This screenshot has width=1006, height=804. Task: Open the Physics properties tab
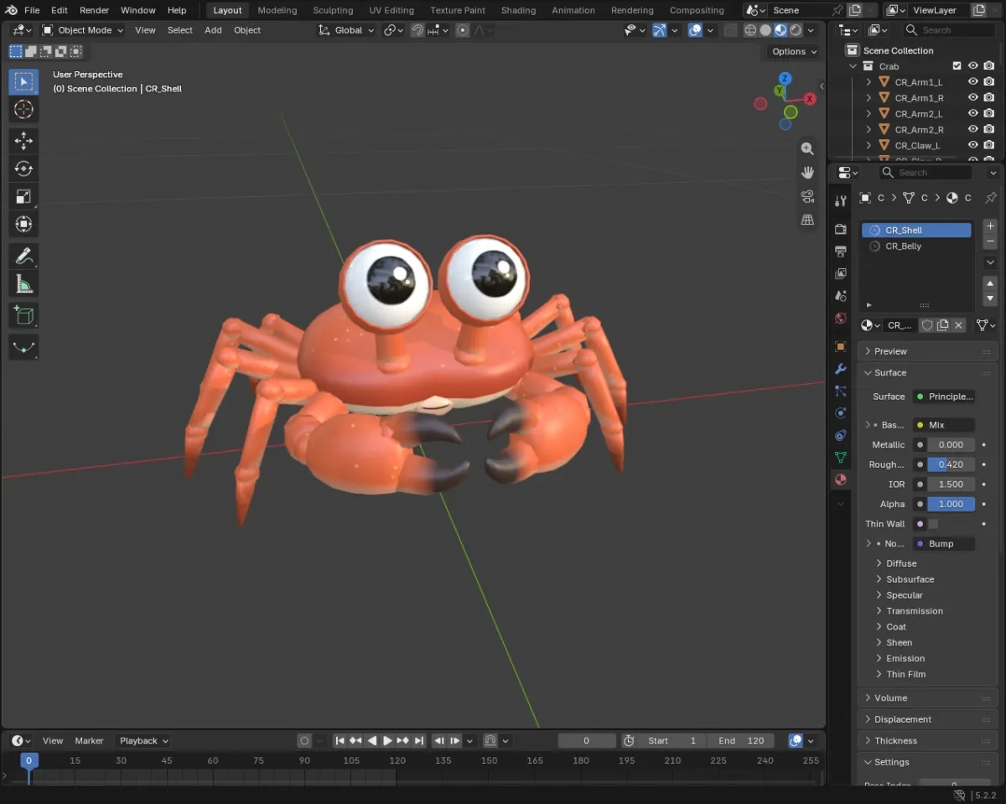[x=841, y=413]
